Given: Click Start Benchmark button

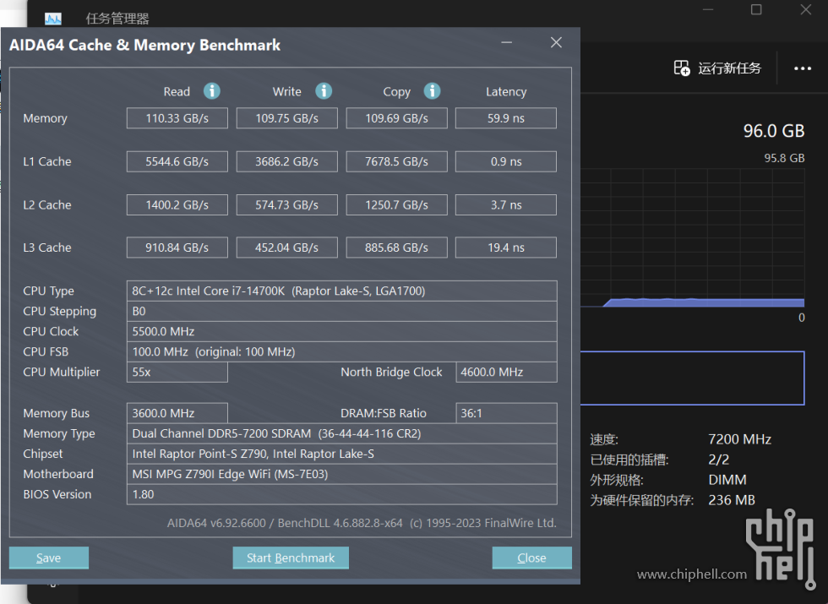Looking at the screenshot, I should pyautogui.click(x=291, y=558).
